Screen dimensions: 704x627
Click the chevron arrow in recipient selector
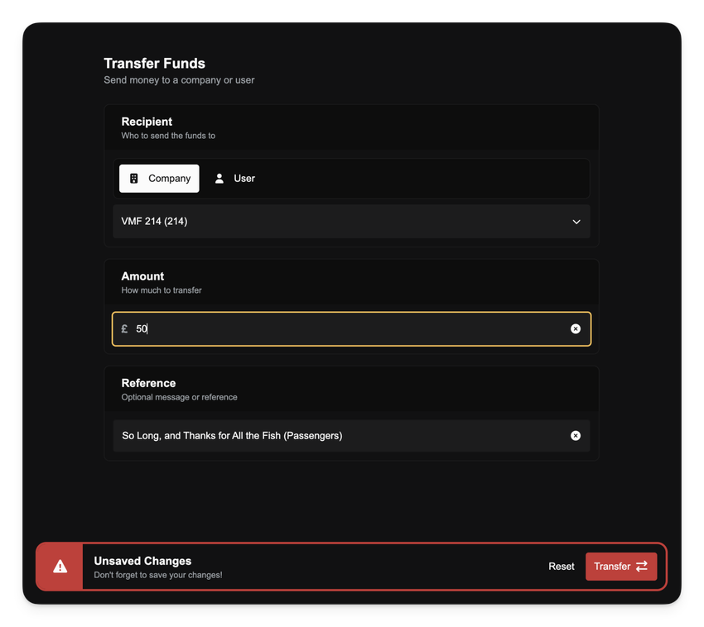click(x=576, y=222)
